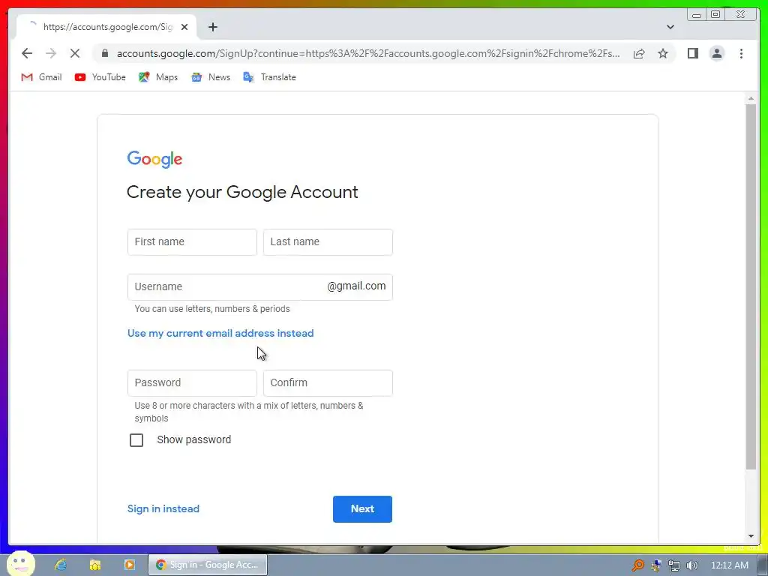768x576 pixels.
Task: Click the browser back arrow
Action: [x=27, y=53]
